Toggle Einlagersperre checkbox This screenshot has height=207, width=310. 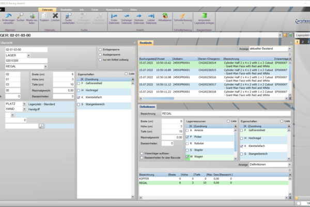pos(100,50)
